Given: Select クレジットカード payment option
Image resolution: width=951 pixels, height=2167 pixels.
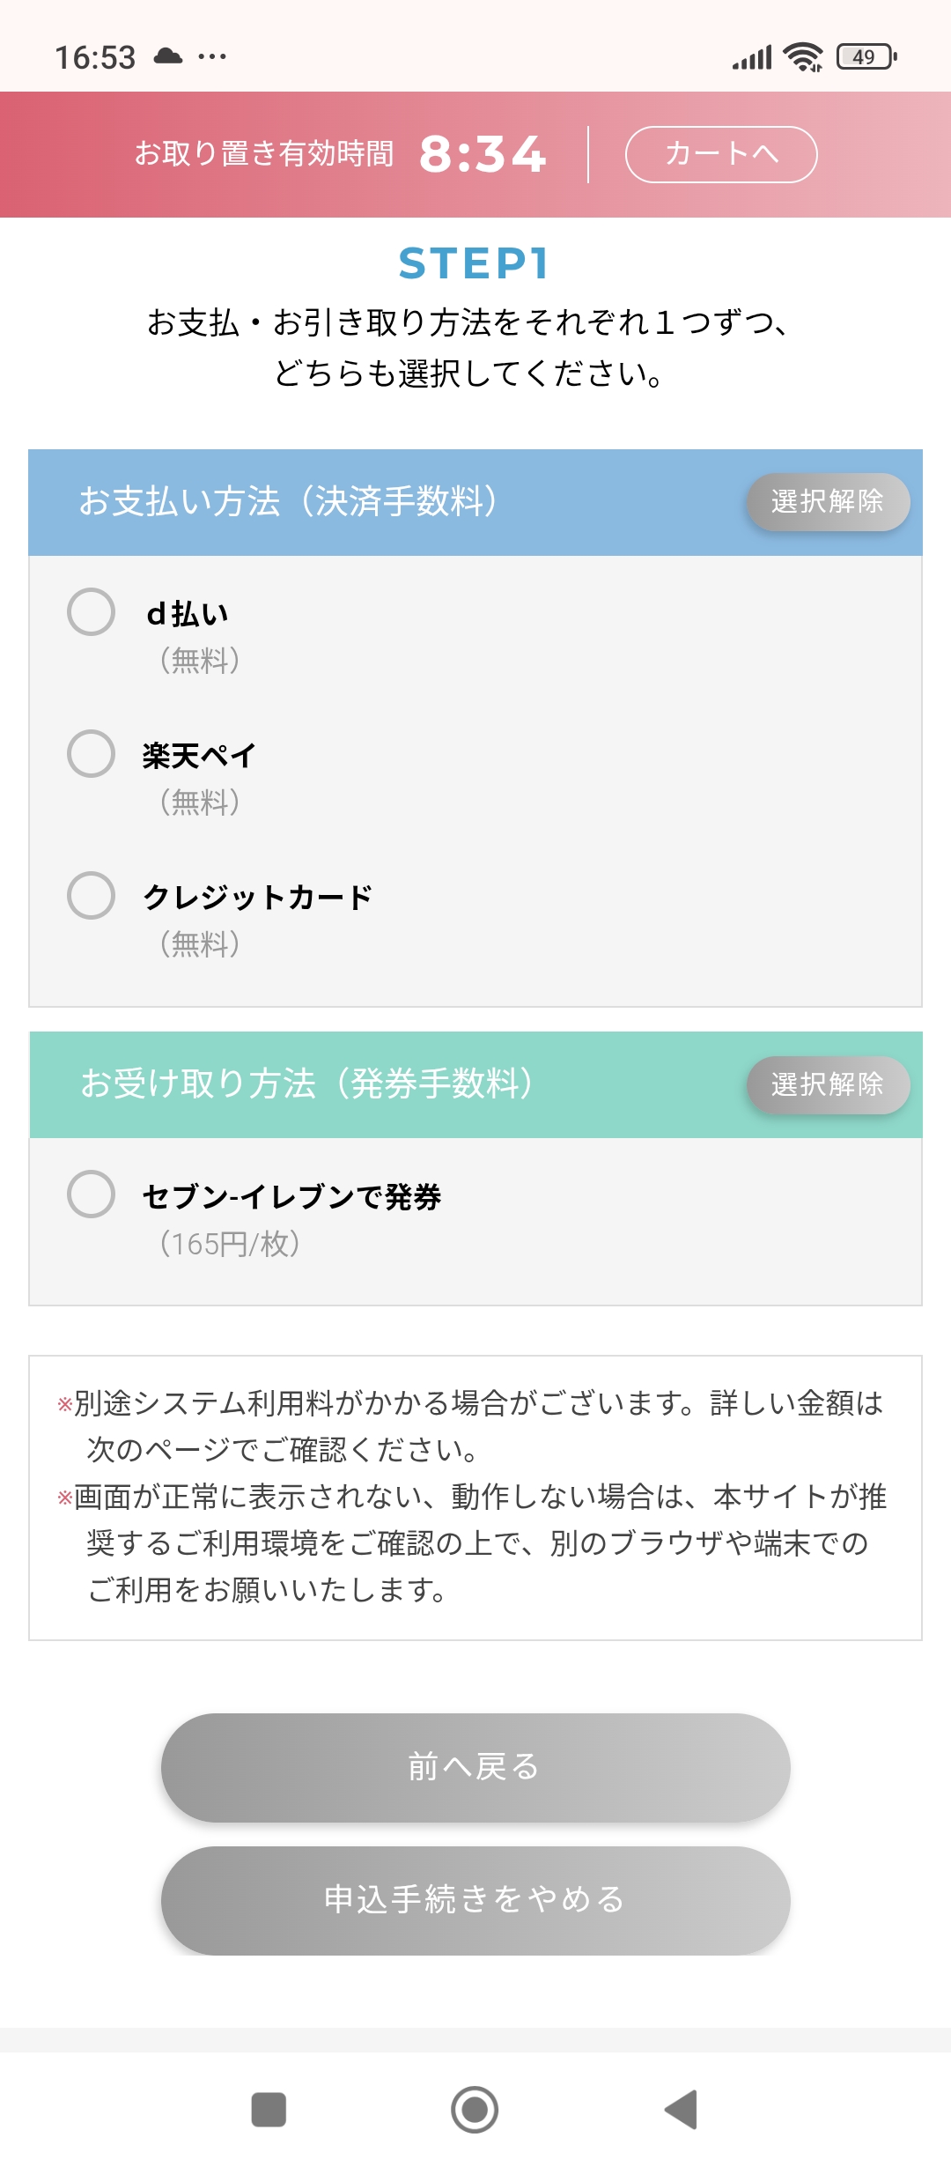Looking at the screenshot, I should tap(92, 896).
